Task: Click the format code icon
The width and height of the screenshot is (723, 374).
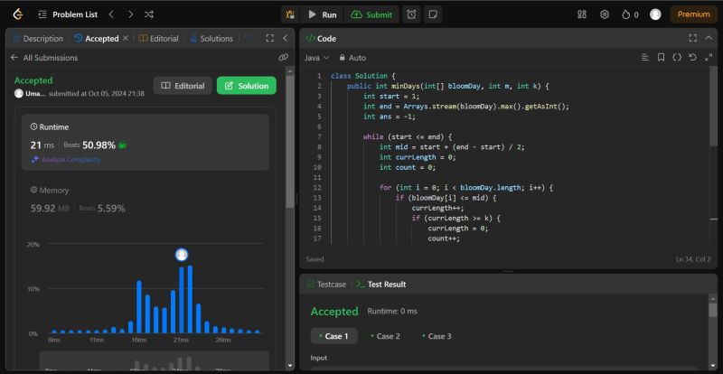Action: pos(645,57)
